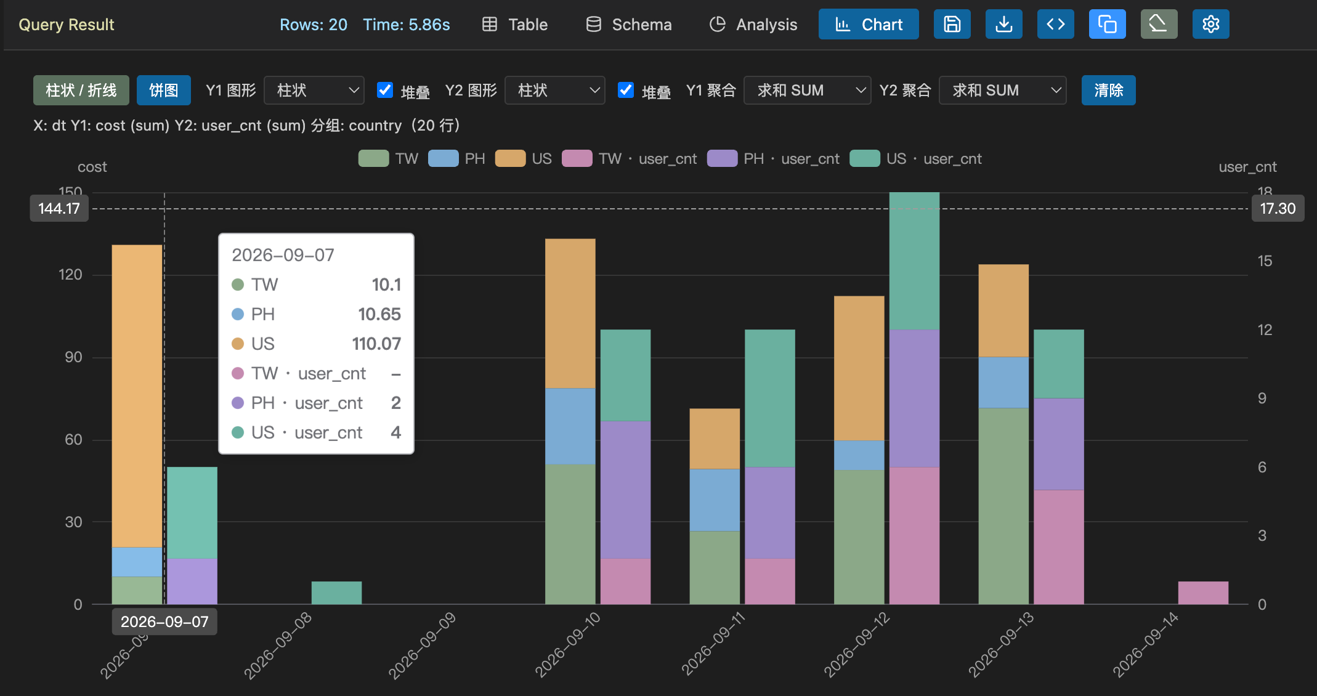Viewport: 1317px width, 696px height.
Task: Click the 2026-09-13 axis label
Action: tap(1001, 644)
